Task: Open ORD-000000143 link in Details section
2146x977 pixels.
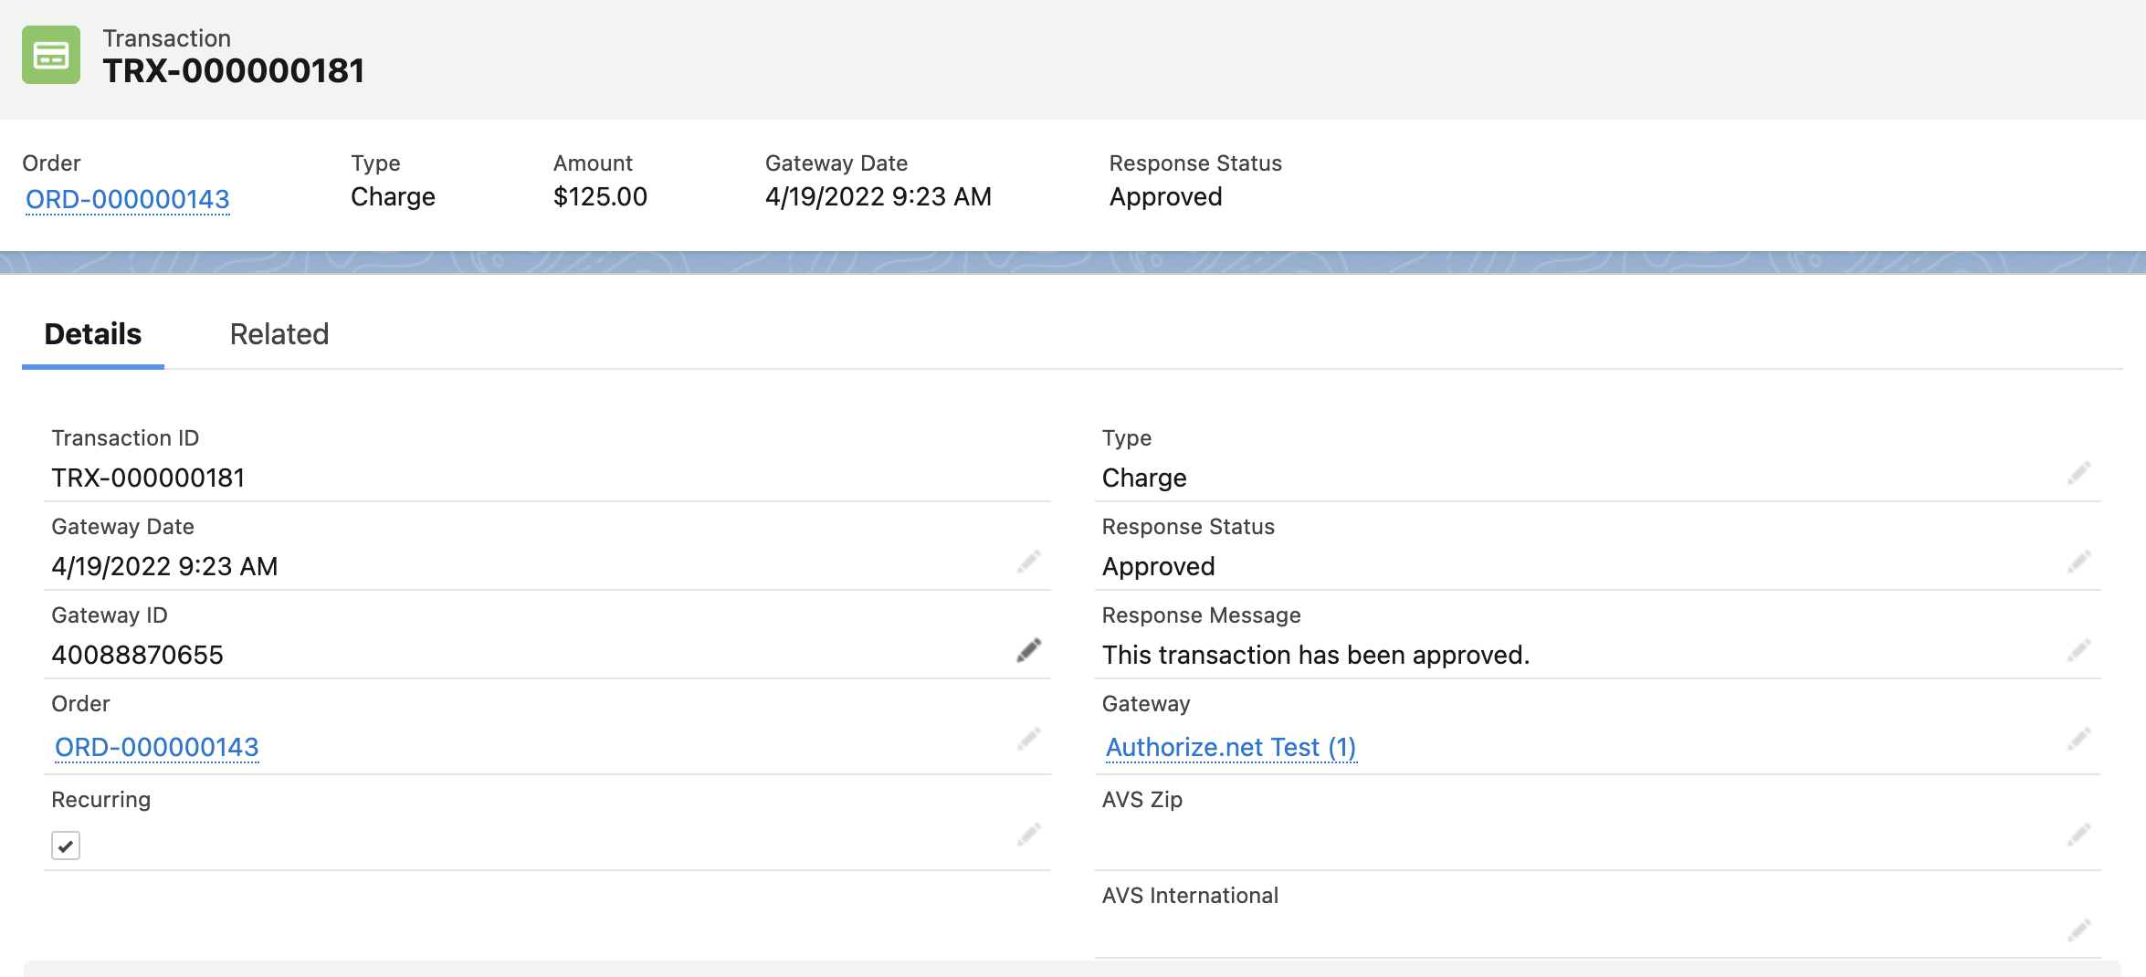Action: [x=157, y=747]
